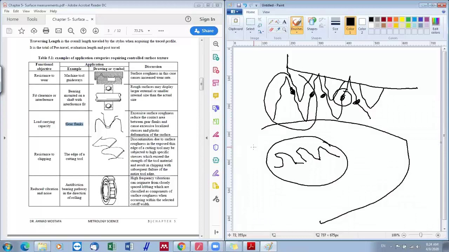Open the View menu in Acrobat

coord(26,11)
